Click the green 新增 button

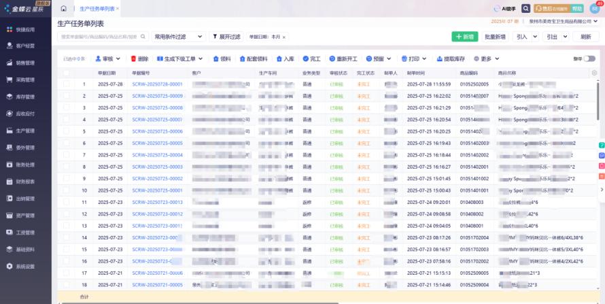pos(464,37)
